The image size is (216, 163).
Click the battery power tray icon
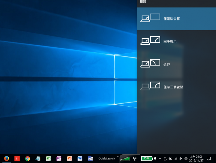point(170,159)
